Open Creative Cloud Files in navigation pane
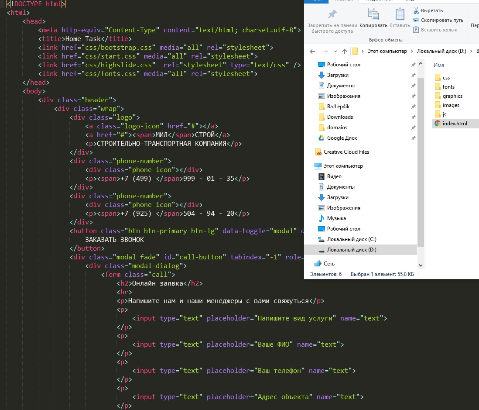Image resolution: width=479 pixels, height=410 pixels. point(346,152)
